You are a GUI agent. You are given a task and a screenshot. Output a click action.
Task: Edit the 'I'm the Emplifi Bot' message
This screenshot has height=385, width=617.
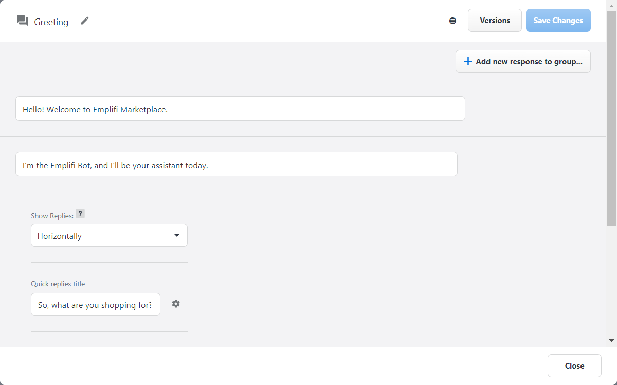click(x=236, y=164)
